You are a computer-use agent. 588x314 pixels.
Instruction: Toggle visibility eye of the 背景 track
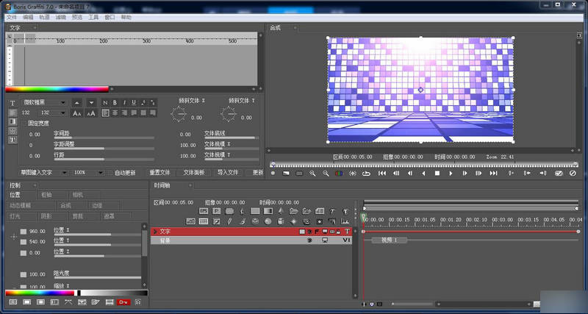click(309, 240)
